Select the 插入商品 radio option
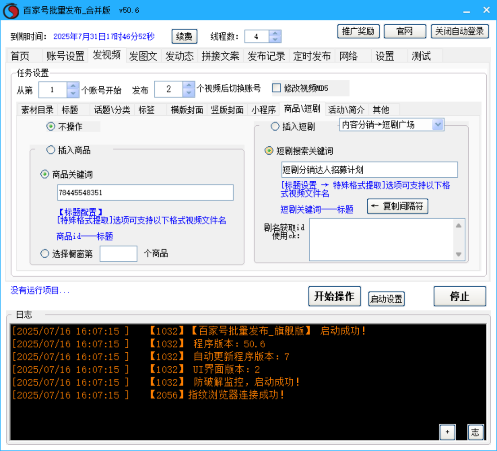Image resolution: width=497 pixels, height=451 pixels. (x=51, y=150)
